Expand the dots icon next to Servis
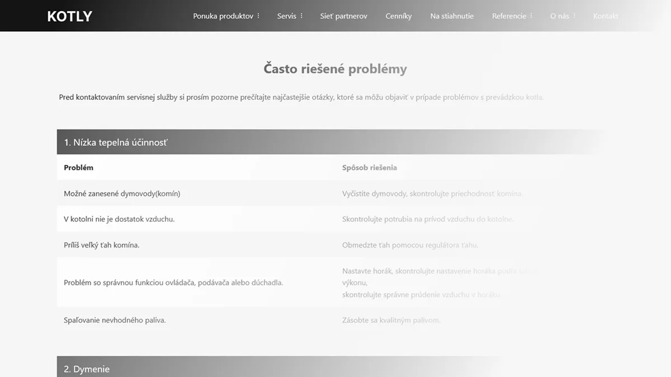This screenshot has height=377, width=671. (302, 16)
